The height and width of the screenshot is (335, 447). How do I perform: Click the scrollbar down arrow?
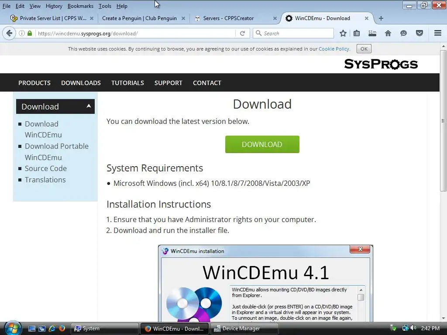(x=443, y=318)
